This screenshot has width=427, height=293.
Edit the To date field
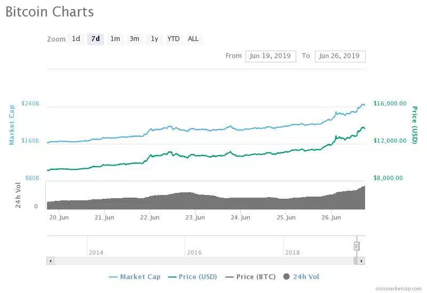pos(340,56)
